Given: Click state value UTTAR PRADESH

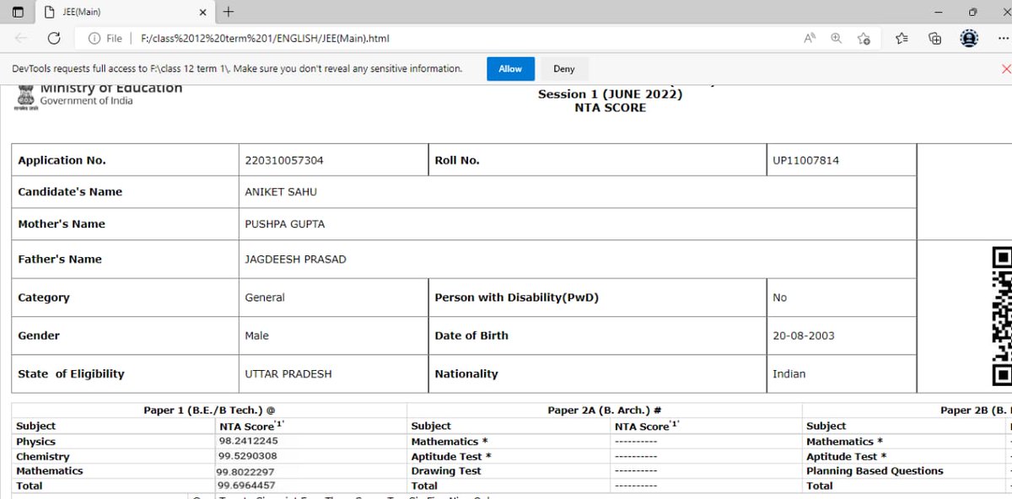Looking at the screenshot, I should tap(288, 373).
